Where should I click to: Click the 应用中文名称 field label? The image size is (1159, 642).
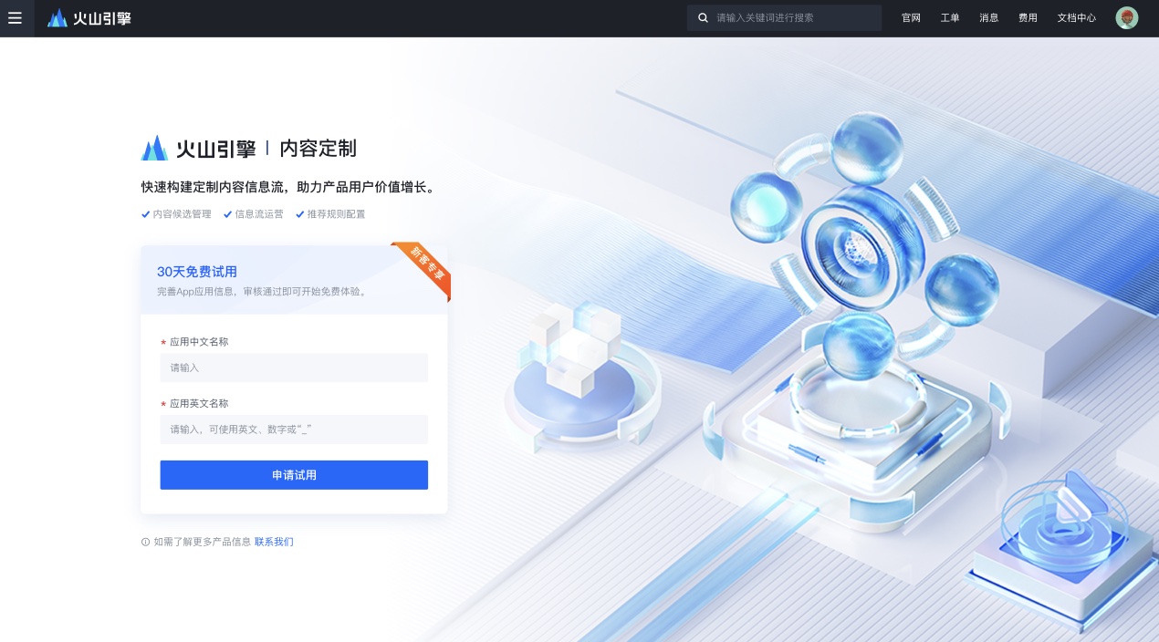pyautogui.click(x=199, y=342)
